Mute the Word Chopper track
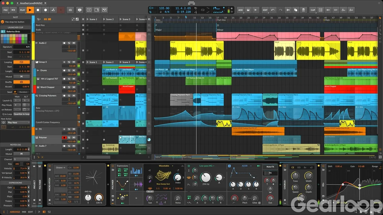 (x=74, y=87)
